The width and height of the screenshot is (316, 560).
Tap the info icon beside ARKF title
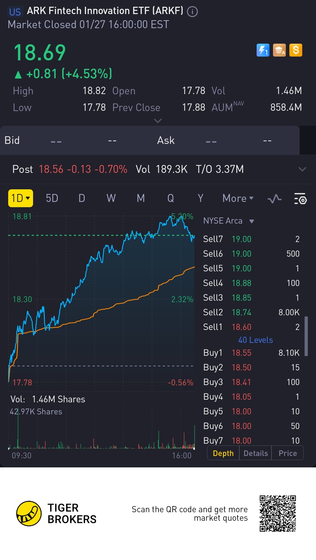point(192,12)
